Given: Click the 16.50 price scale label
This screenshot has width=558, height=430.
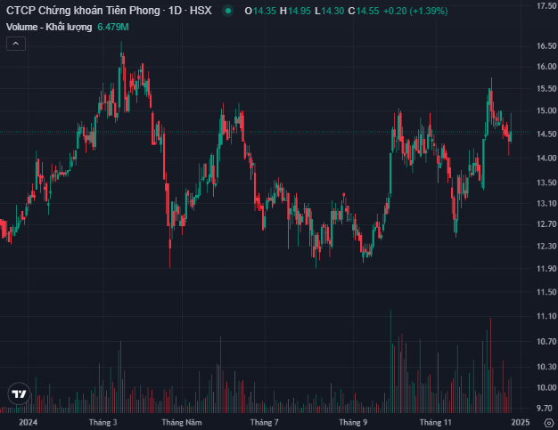Looking at the screenshot, I should tap(546, 45).
